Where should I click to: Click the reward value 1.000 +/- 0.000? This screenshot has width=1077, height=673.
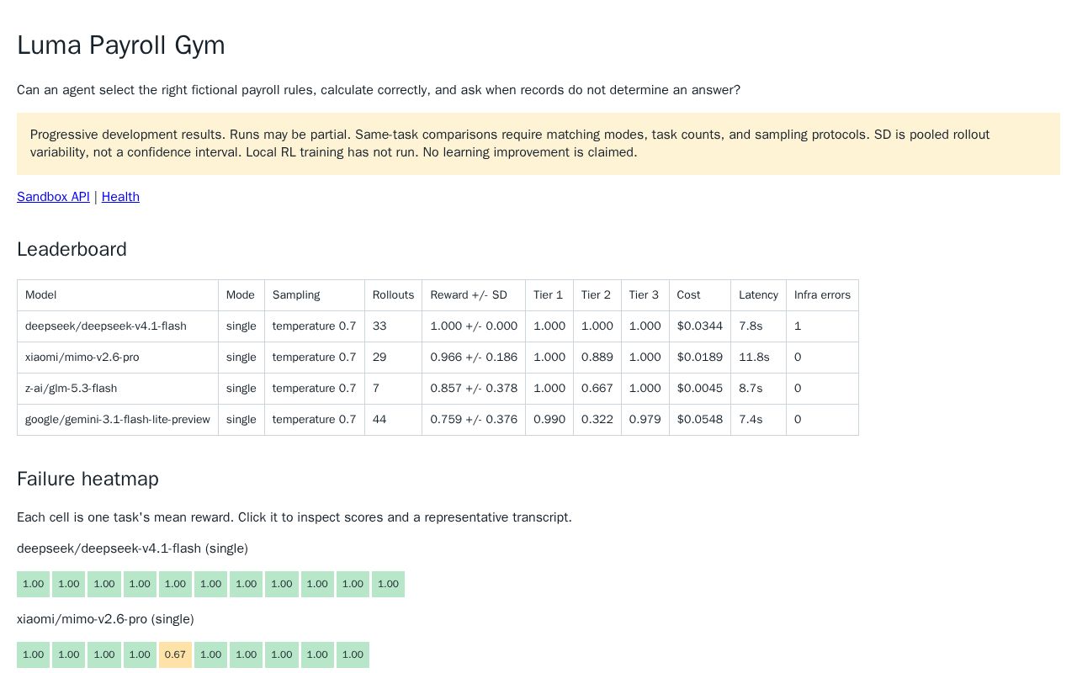tap(474, 326)
